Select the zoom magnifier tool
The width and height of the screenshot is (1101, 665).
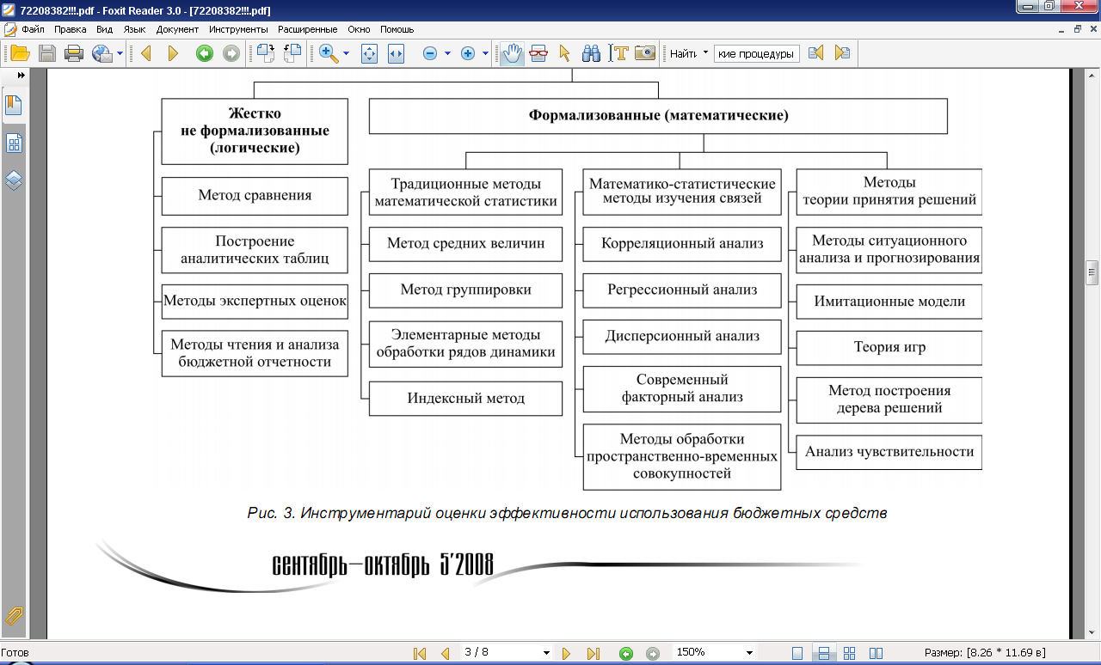(x=328, y=53)
